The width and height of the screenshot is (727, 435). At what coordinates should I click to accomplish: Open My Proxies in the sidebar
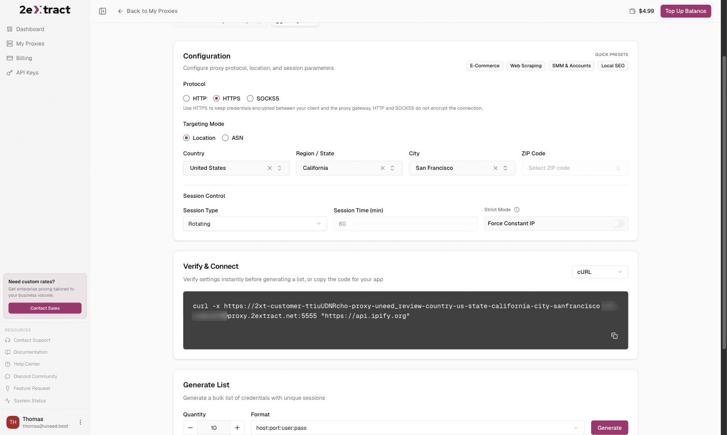(30, 44)
